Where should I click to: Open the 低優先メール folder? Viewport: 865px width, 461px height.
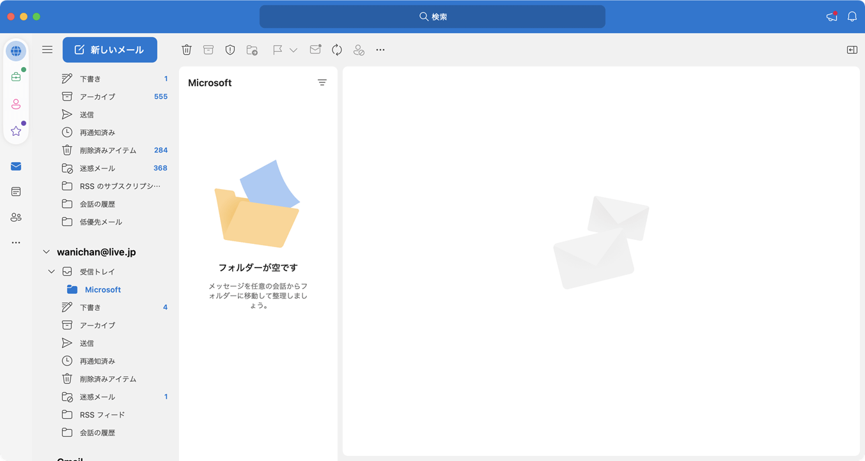coord(107,222)
